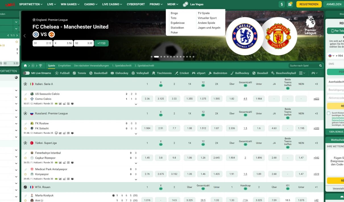Select the Eishockey sport filter

click(x=119, y=73)
